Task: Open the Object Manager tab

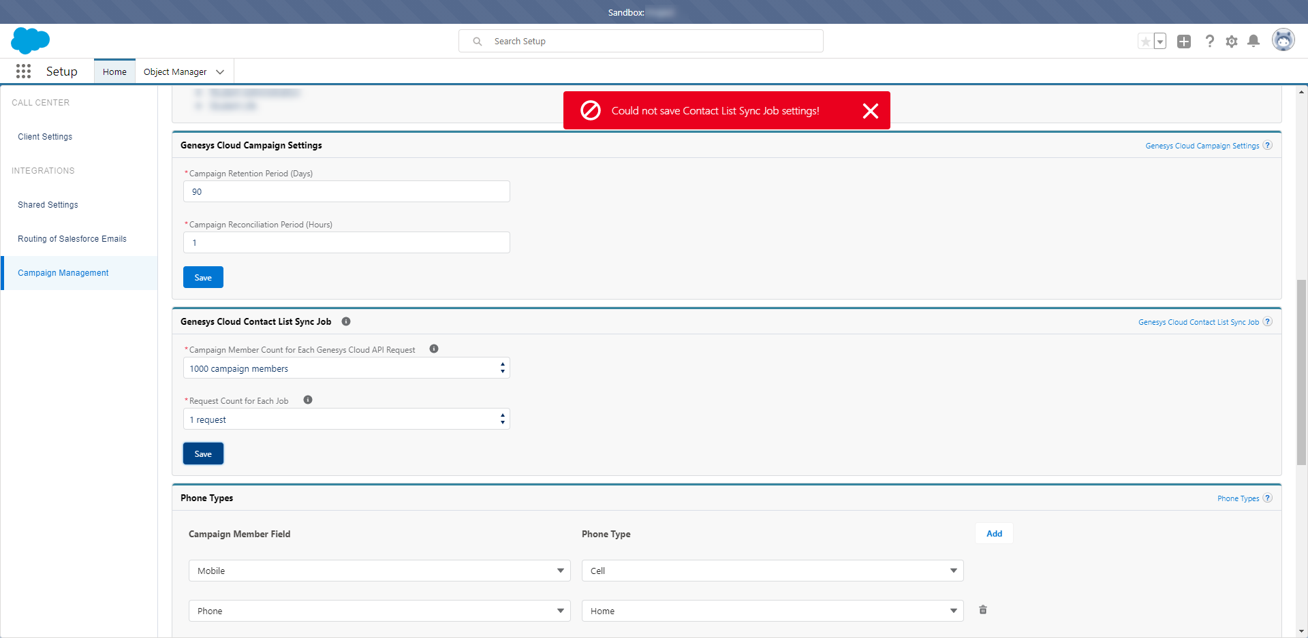Action: point(175,71)
